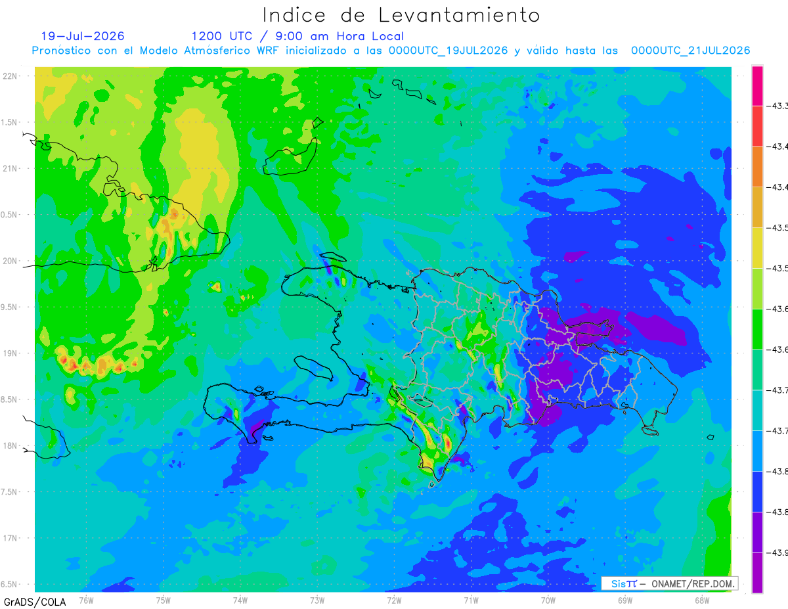Click the 17N latitude label
This screenshot has height=609, width=788.
10,538
